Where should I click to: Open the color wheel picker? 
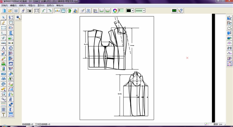(115, 11)
